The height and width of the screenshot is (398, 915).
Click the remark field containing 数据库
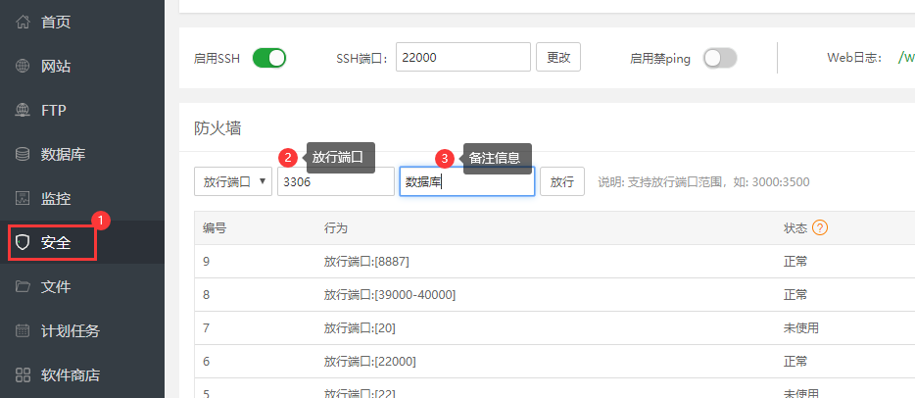pyautogui.click(x=466, y=181)
